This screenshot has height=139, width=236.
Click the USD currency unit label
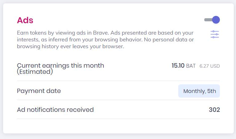(215, 66)
